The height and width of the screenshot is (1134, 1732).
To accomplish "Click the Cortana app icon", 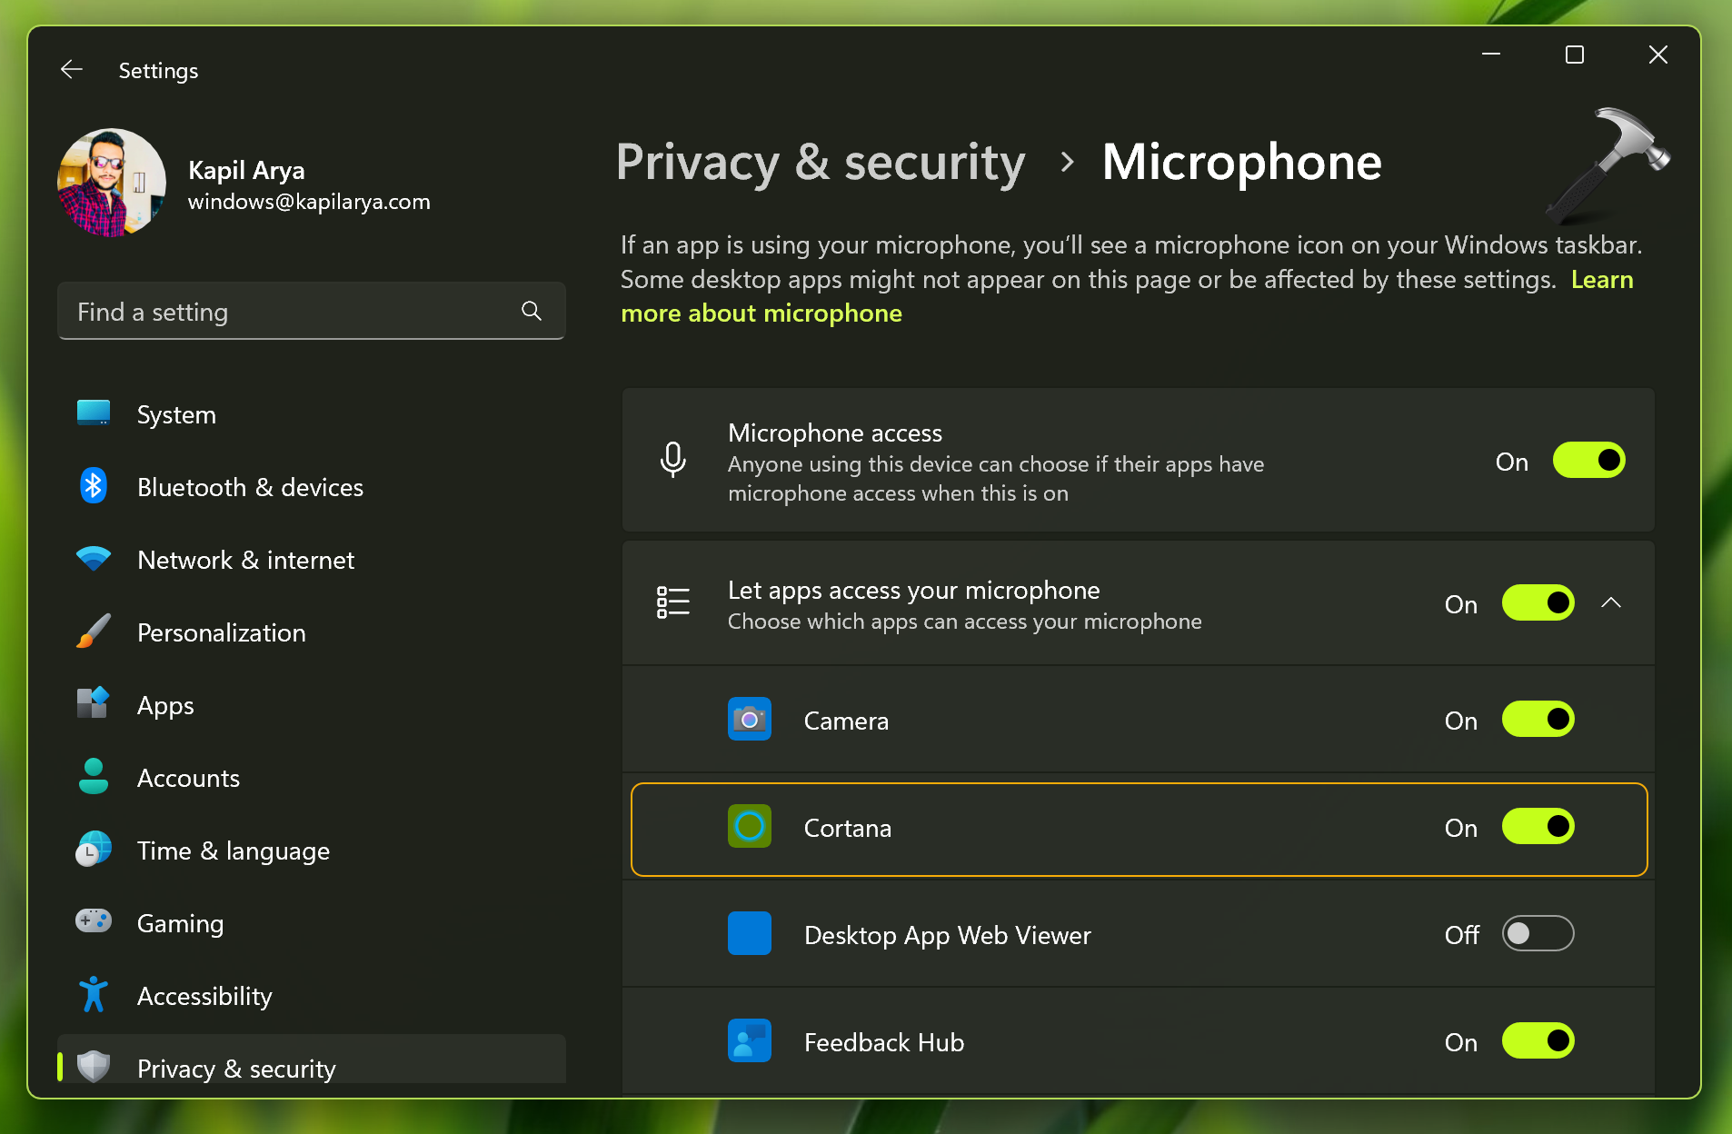I will (x=749, y=827).
